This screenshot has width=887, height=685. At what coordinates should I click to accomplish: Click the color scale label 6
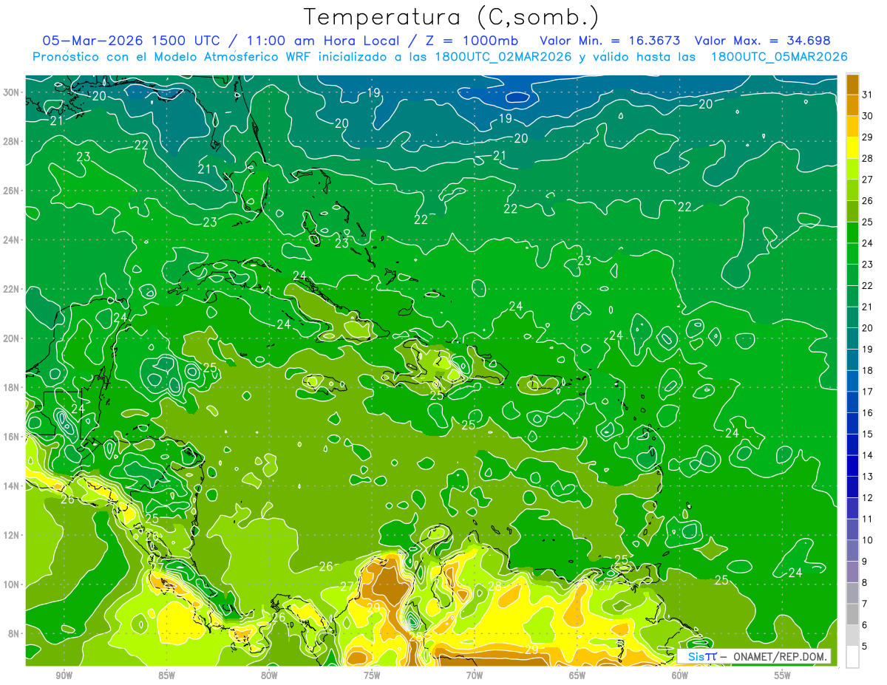point(865,624)
